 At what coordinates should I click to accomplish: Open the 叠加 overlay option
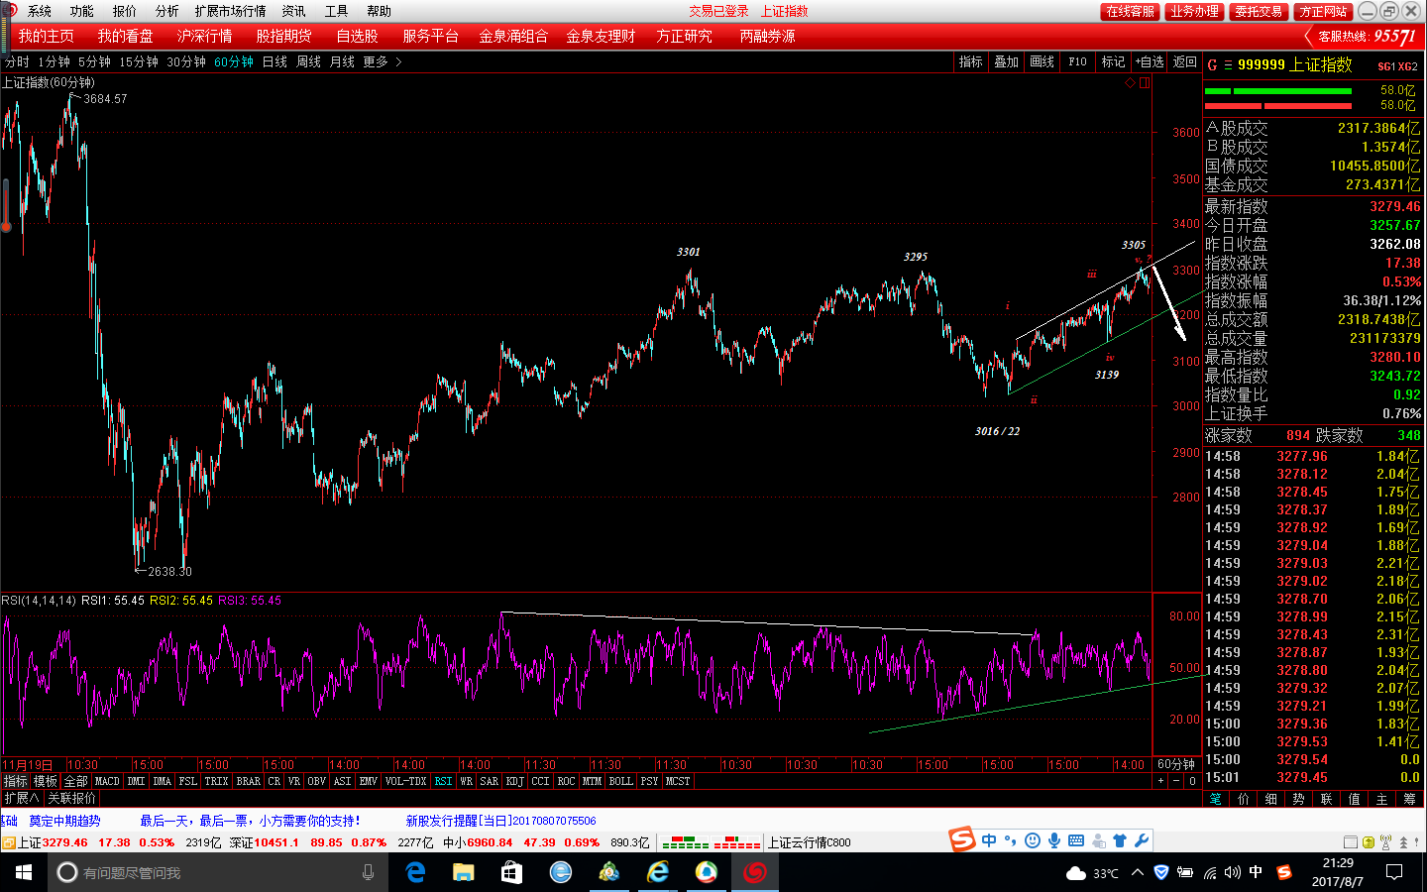[1006, 61]
